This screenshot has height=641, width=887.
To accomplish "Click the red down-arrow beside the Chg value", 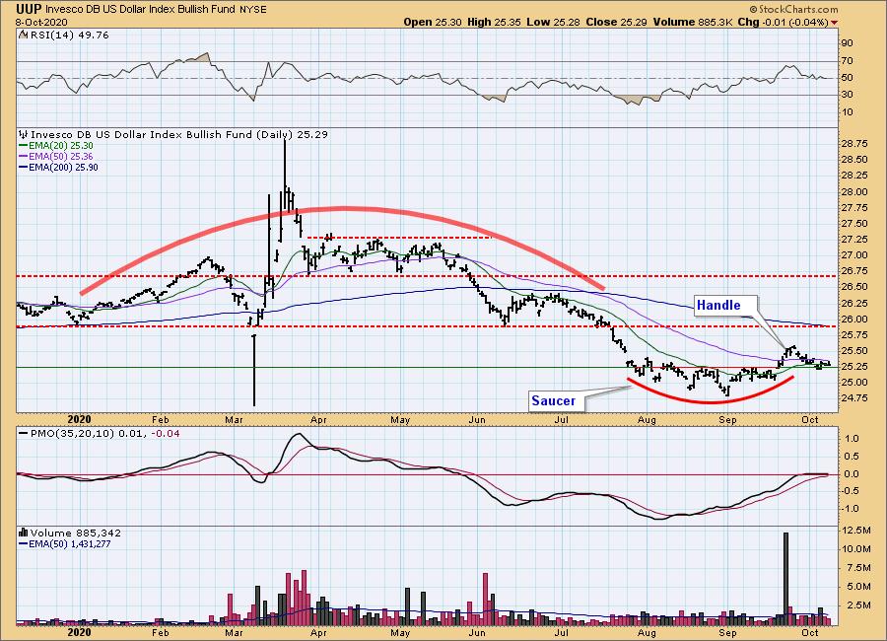I will pyautogui.click(x=834, y=23).
